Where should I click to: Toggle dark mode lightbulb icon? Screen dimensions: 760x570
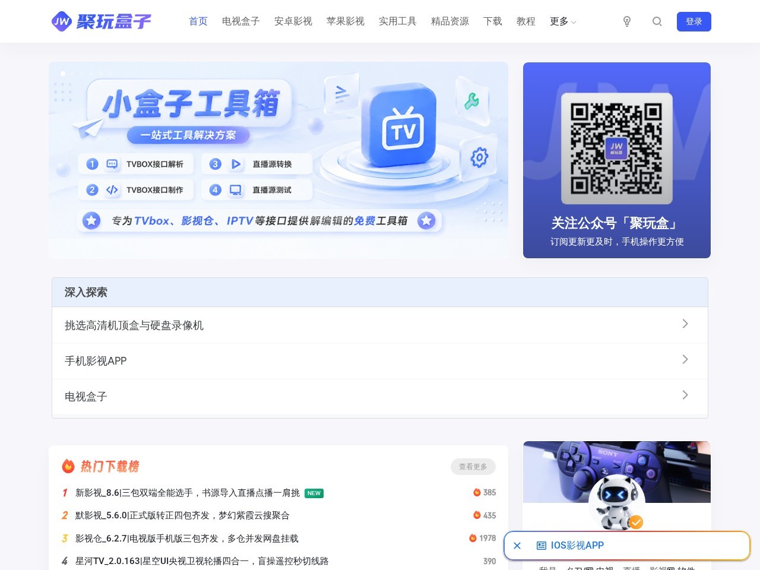627,21
